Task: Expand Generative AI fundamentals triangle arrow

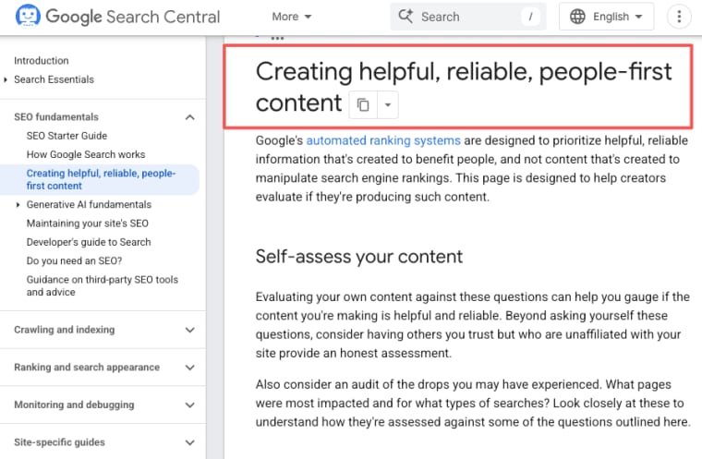Action: [x=18, y=205]
